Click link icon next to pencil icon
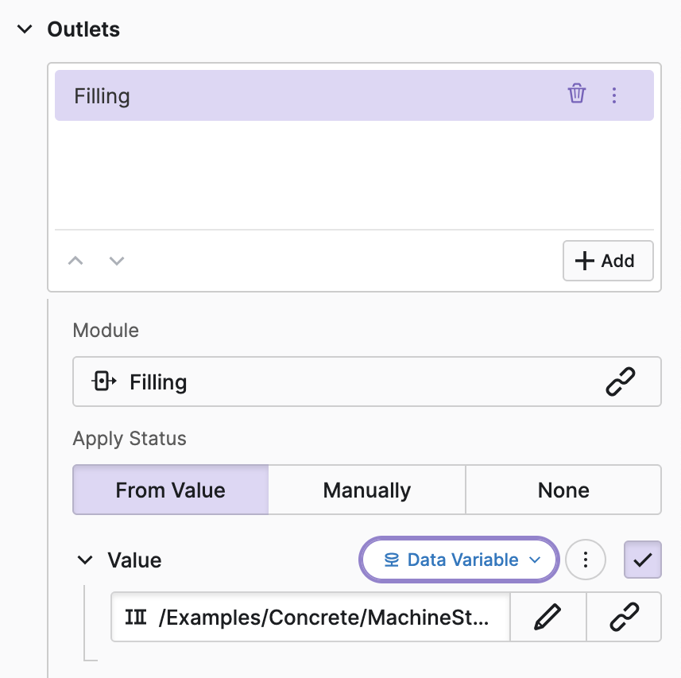681x678 pixels. coord(624,617)
